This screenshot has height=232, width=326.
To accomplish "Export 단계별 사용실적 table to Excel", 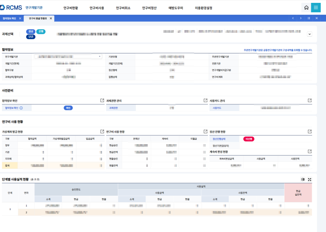I will point(303,179).
